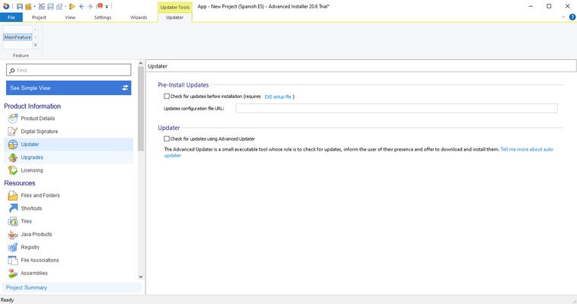
Task: Click the Tiles icon in sidebar
Action: pos(13,221)
